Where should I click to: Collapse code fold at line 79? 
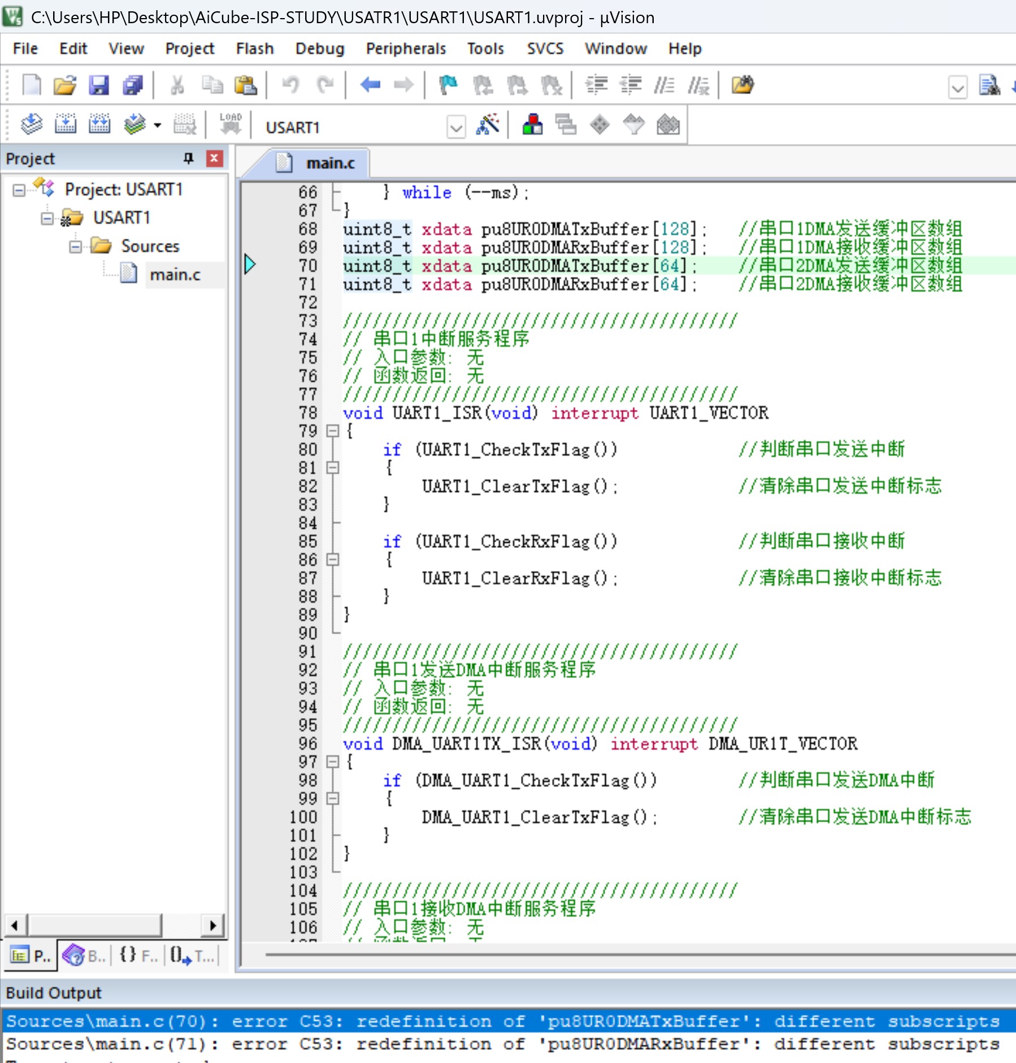(333, 431)
